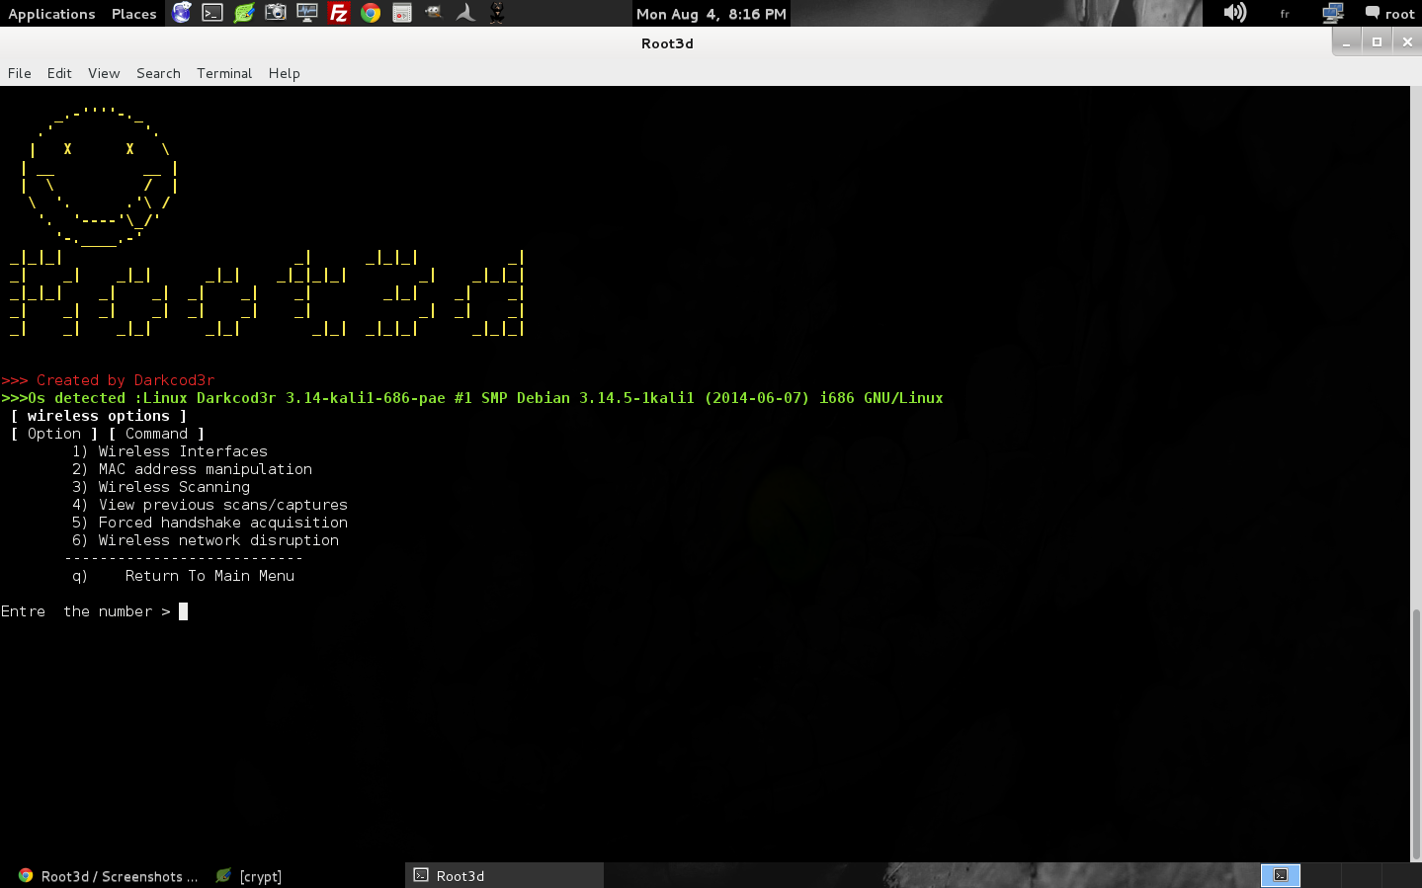Launch the system monitor icon
The height and width of the screenshot is (888, 1422).
click(x=307, y=13)
